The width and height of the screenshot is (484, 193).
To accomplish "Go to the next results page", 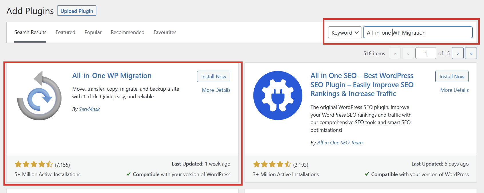I will pyautogui.click(x=458, y=53).
